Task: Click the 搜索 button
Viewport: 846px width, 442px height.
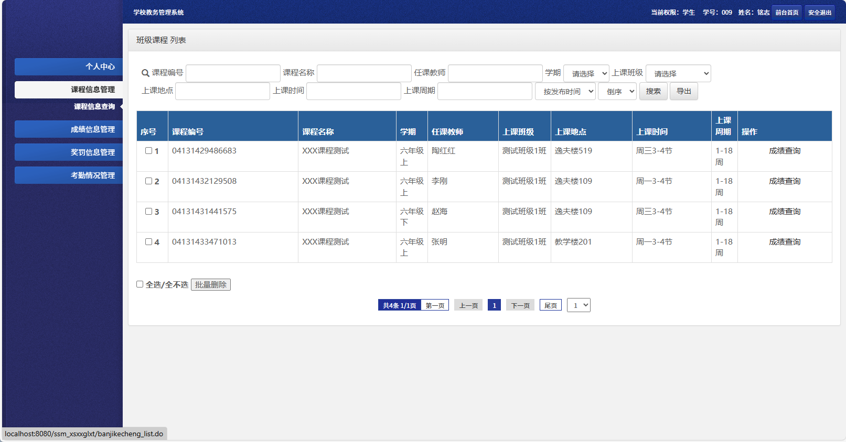Action: pos(653,91)
